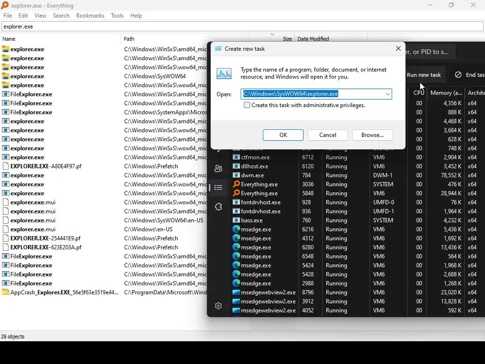Click the icon of explorer.exe.mui in C:\Windows\en-US
Screen dimensions: 485x364
pos(6,229)
